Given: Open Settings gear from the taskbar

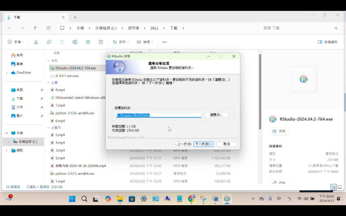Looking at the screenshot, I should 144,199.
